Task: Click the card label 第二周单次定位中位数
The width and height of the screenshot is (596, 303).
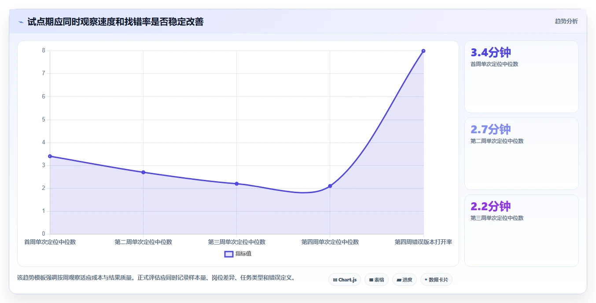Action: coord(497,141)
